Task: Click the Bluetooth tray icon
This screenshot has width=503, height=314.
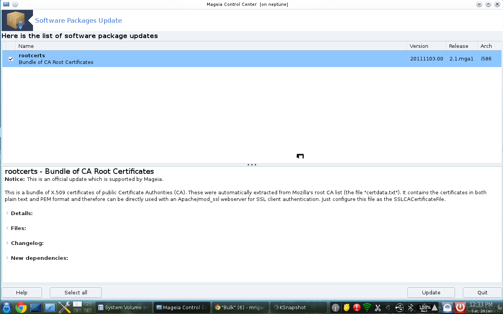Action: 410,308
